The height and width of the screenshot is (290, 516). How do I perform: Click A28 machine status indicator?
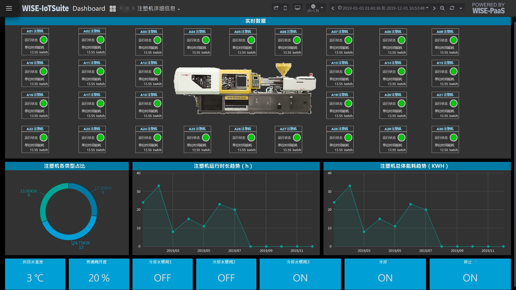click(x=348, y=137)
